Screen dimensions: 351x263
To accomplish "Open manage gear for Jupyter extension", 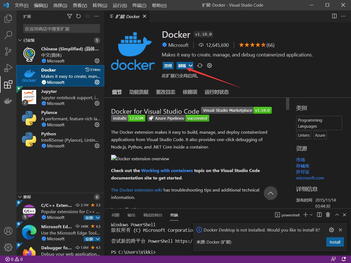I will (97, 103).
